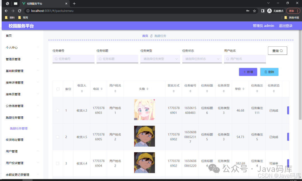Expand the 用户管理 sidebar section
Image resolution: width=302 pixels, height=181 pixels.
12,151
